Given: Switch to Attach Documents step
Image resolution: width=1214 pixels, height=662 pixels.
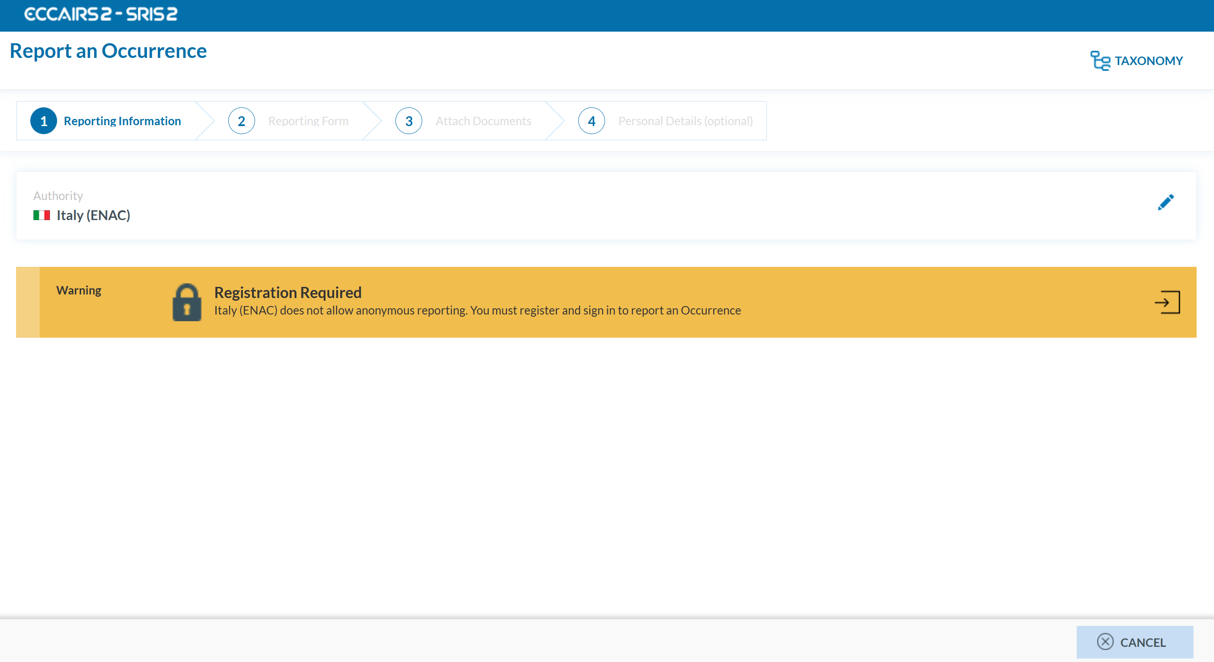Looking at the screenshot, I should (x=483, y=121).
